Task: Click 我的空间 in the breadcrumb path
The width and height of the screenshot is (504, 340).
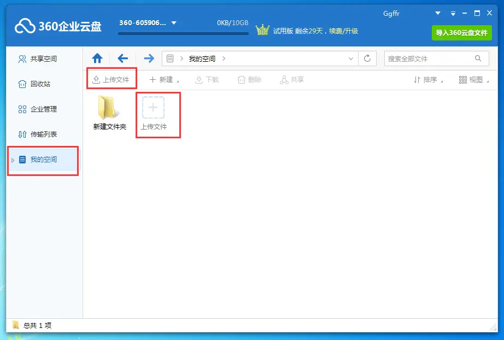Action: pyautogui.click(x=202, y=59)
